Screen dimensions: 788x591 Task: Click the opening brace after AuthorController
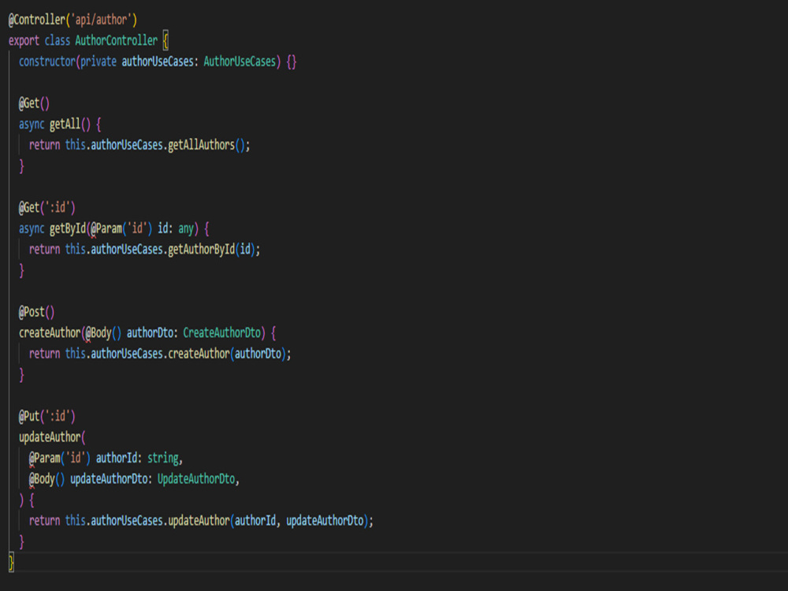click(165, 40)
